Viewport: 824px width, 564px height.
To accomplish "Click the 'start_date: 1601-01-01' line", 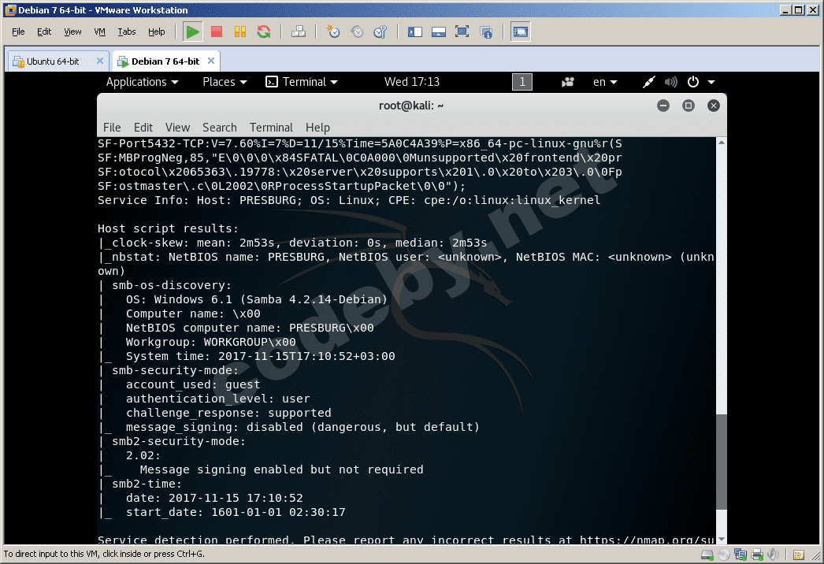I will click(236, 513).
